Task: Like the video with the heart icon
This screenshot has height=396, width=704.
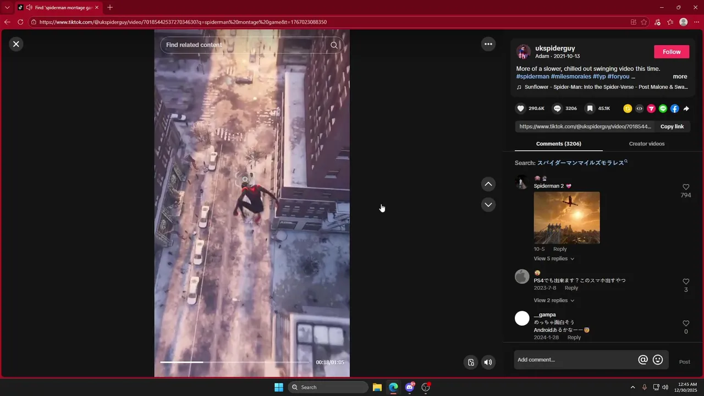Action: click(x=521, y=108)
